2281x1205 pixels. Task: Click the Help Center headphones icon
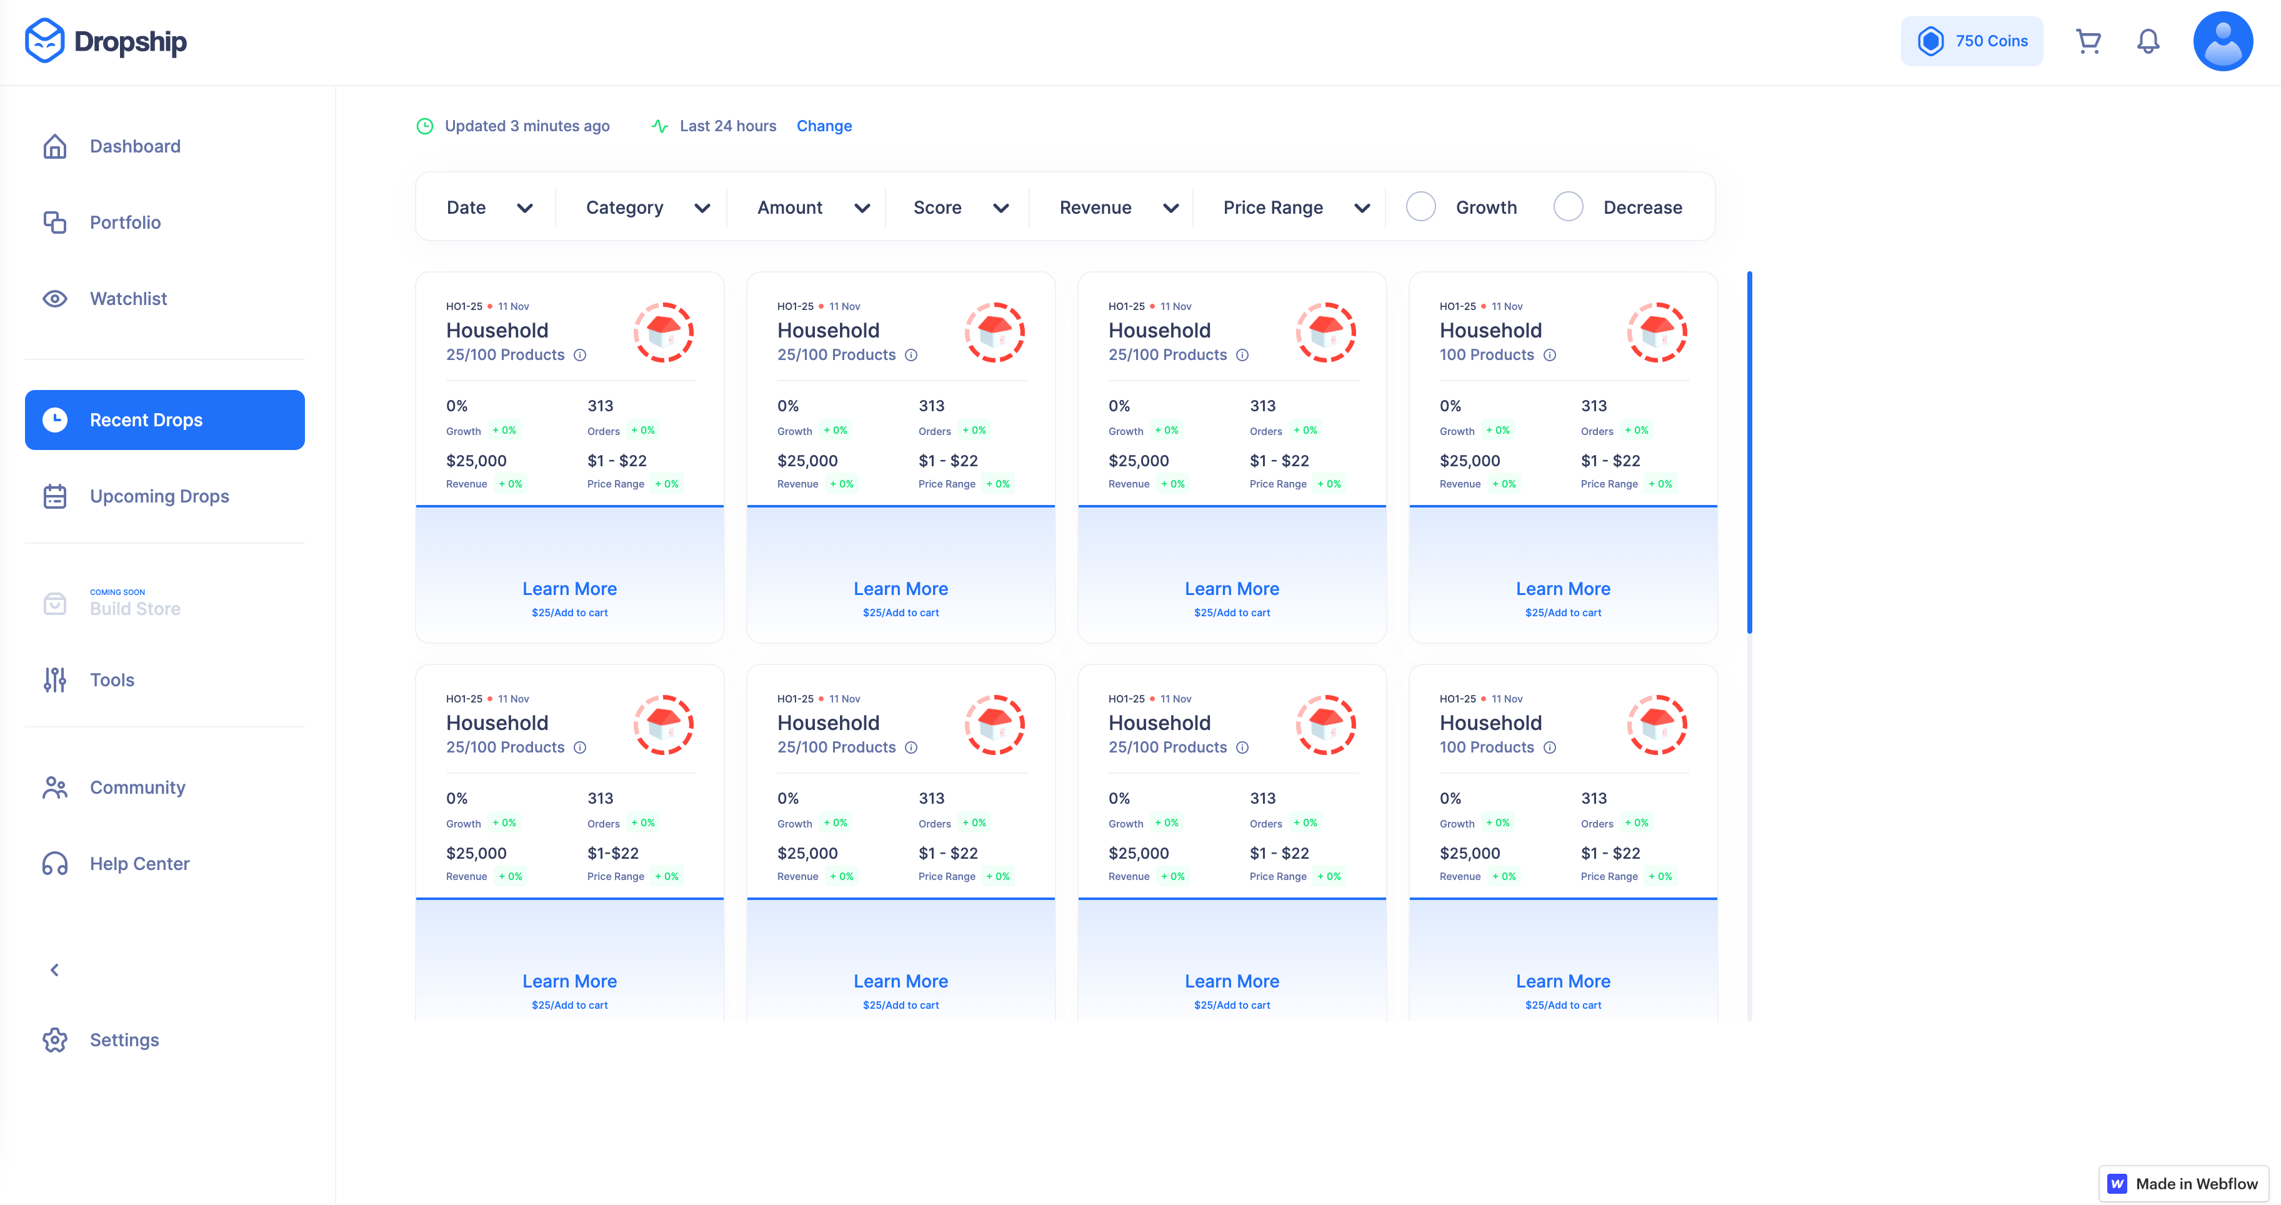(55, 863)
